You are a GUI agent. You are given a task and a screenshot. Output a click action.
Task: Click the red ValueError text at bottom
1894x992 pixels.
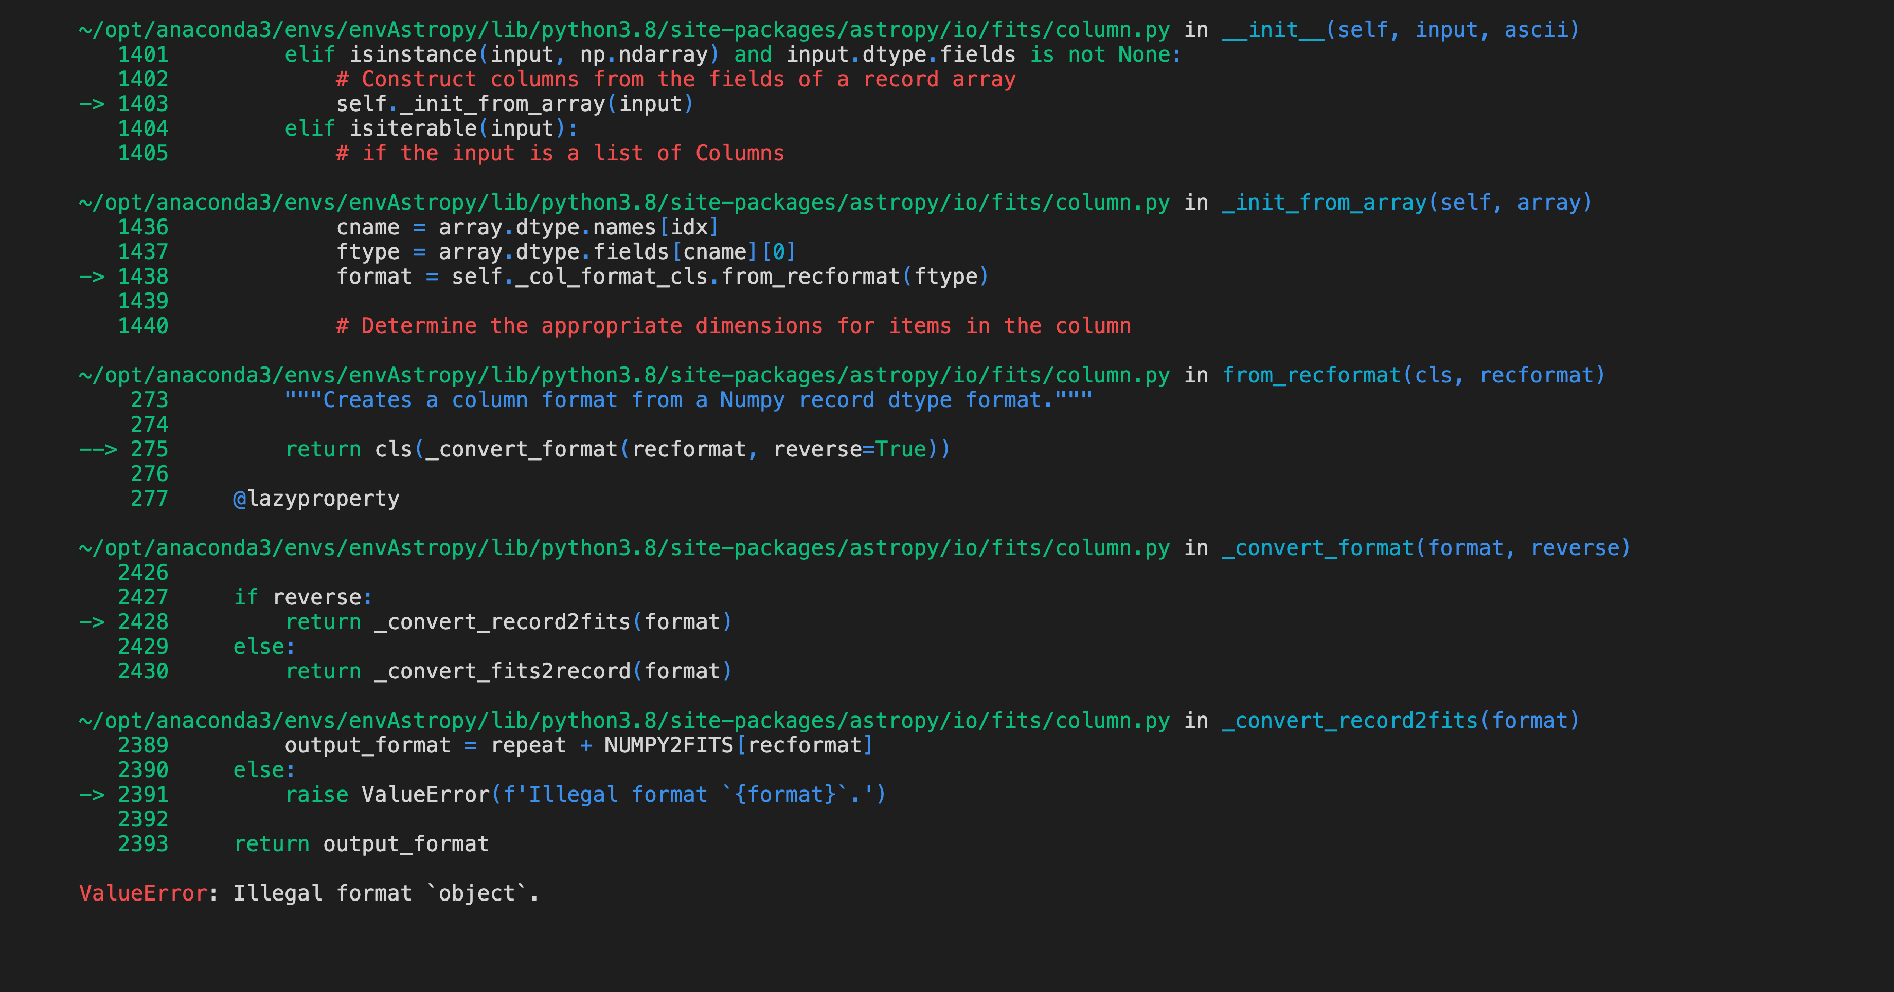(x=144, y=893)
